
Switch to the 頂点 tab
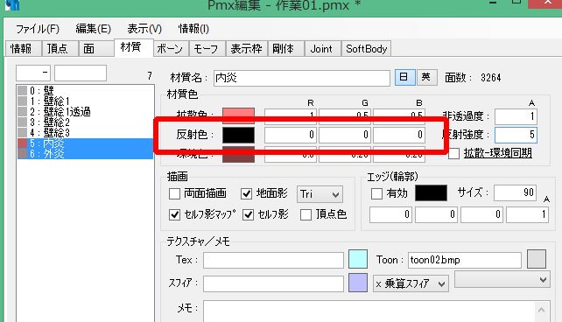pyautogui.click(x=60, y=49)
